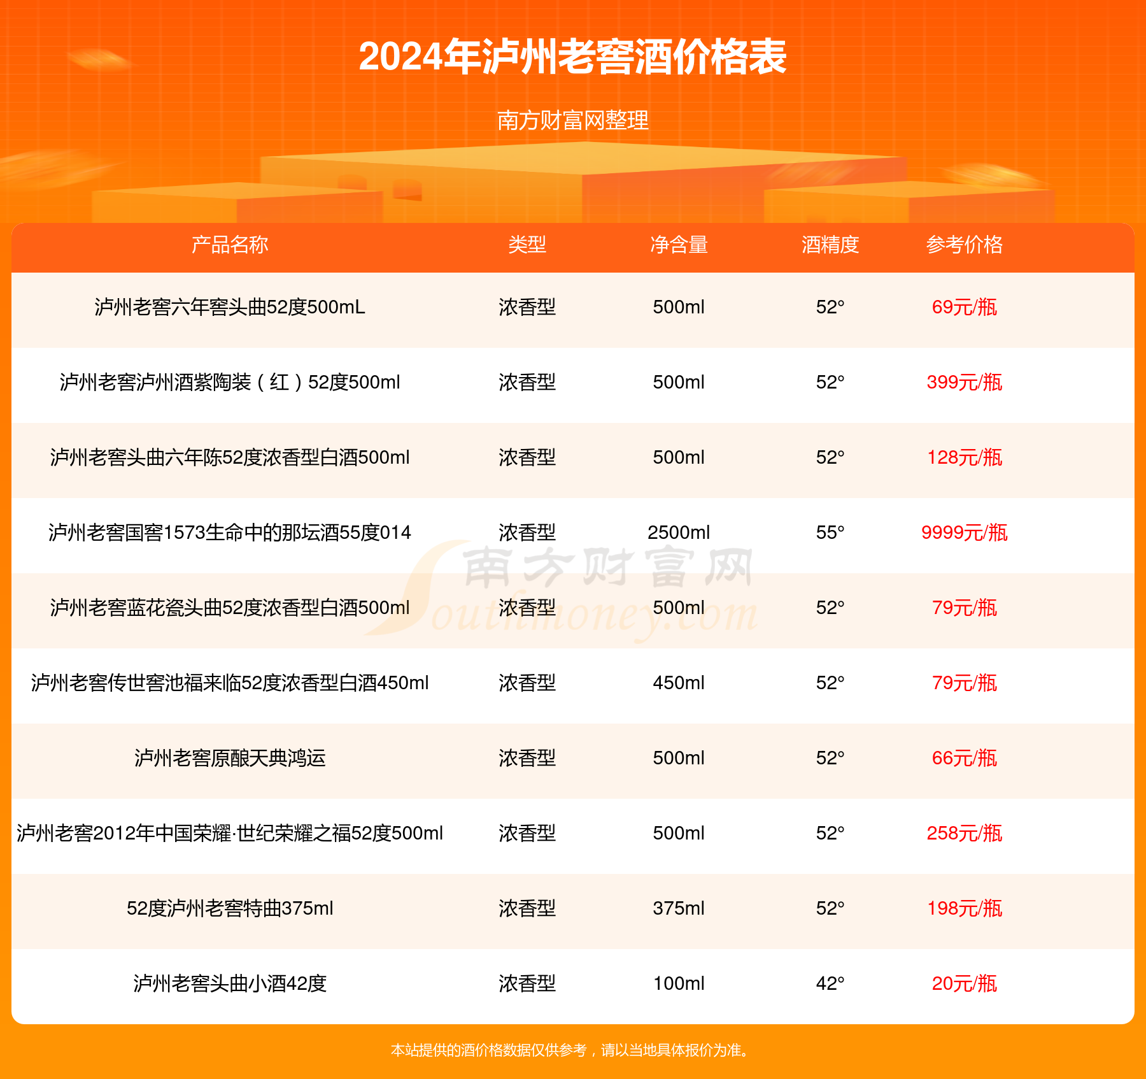Click 浓香型 in the 特曲375ml row

point(527,908)
